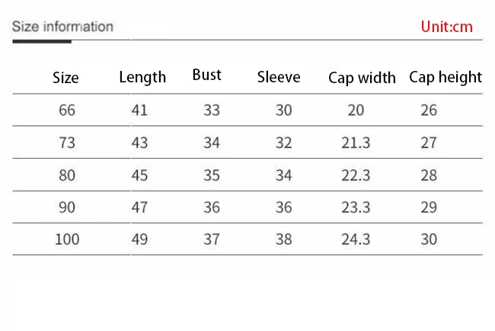The width and height of the screenshot is (495, 331).
Task: Click the Sleeve column header
Action: point(279,77)
